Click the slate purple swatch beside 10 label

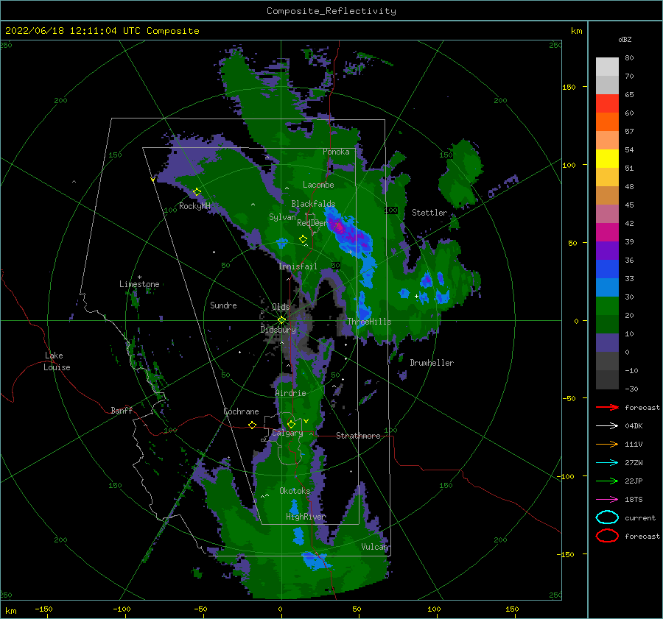click(x=607, y=343)
